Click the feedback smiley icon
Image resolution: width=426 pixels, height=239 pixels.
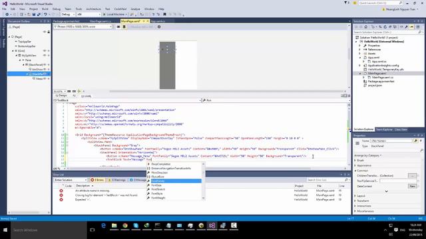pyautogui.click(x=355, y=3)
